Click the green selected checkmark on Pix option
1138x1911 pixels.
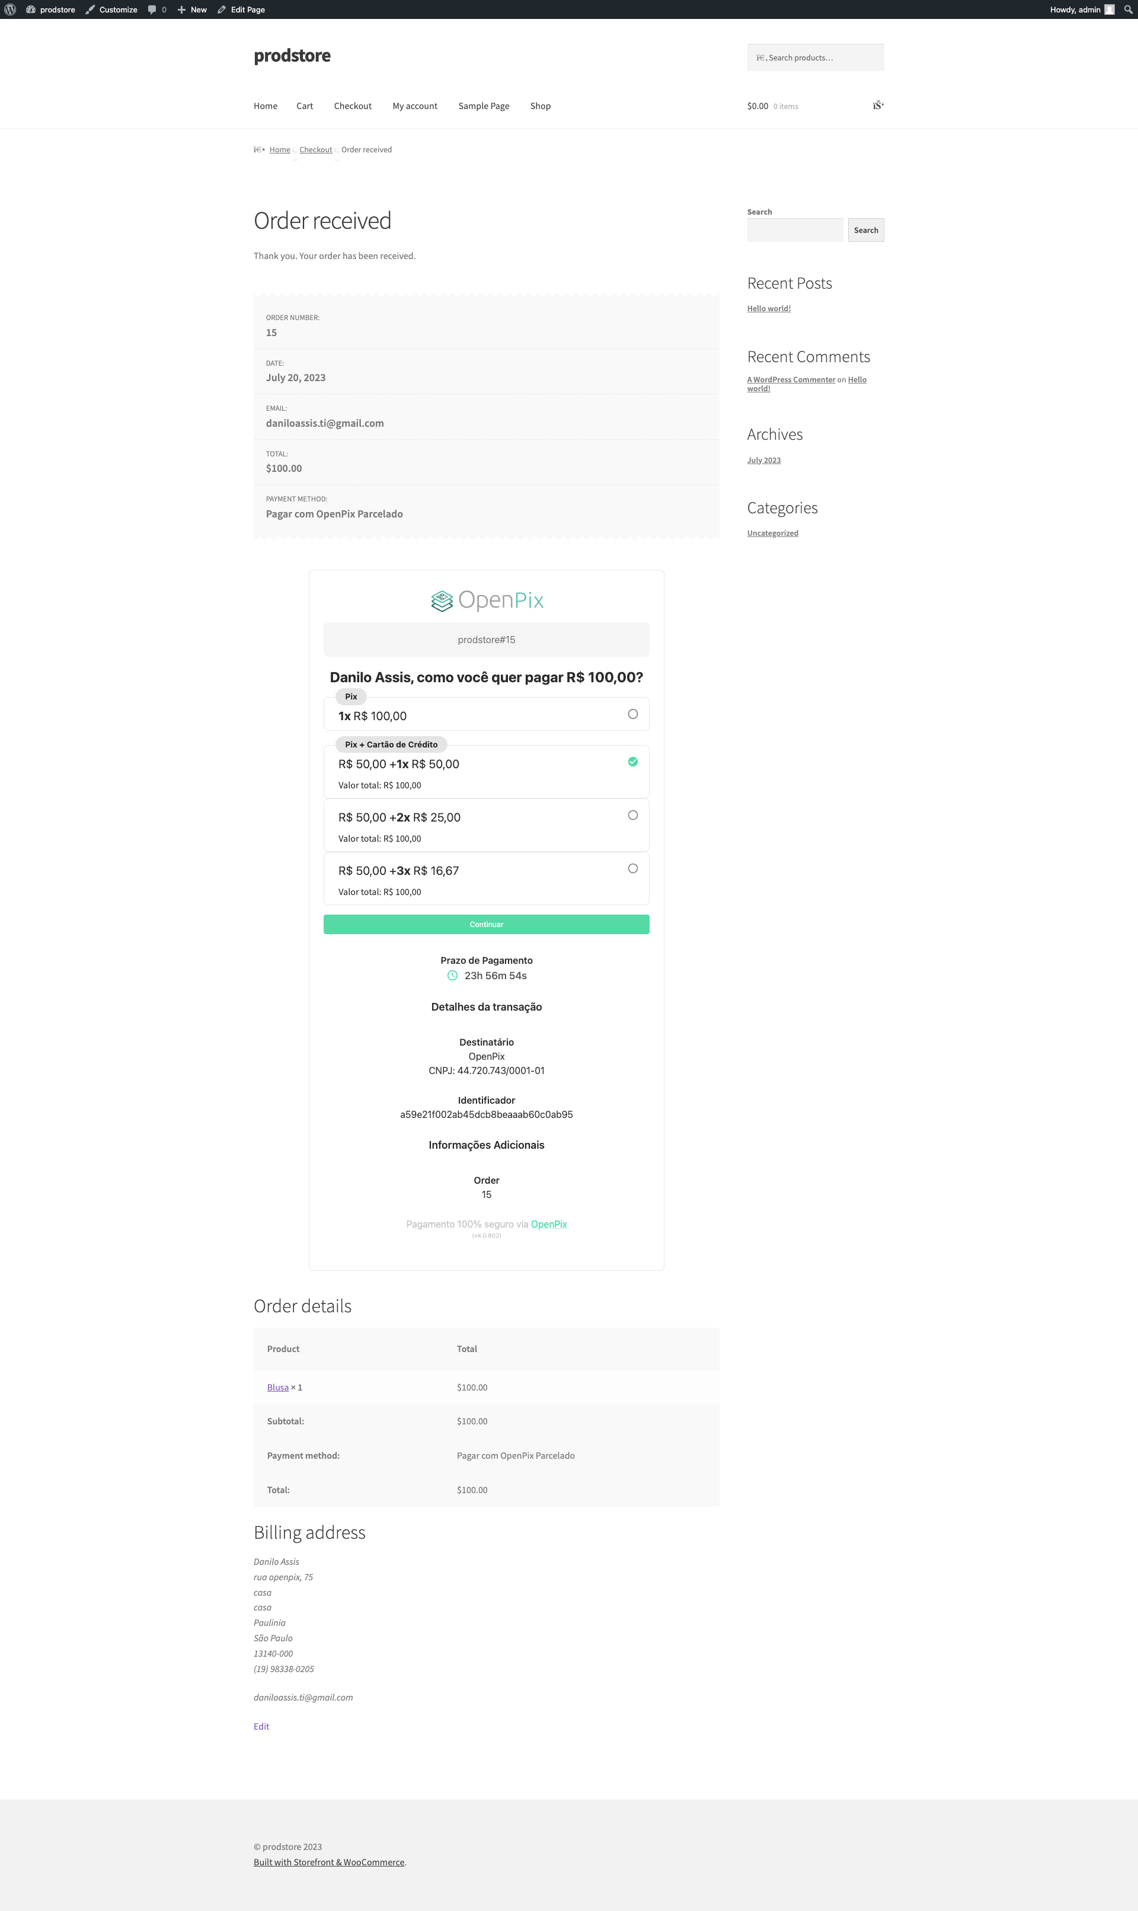tap(632, 762)
